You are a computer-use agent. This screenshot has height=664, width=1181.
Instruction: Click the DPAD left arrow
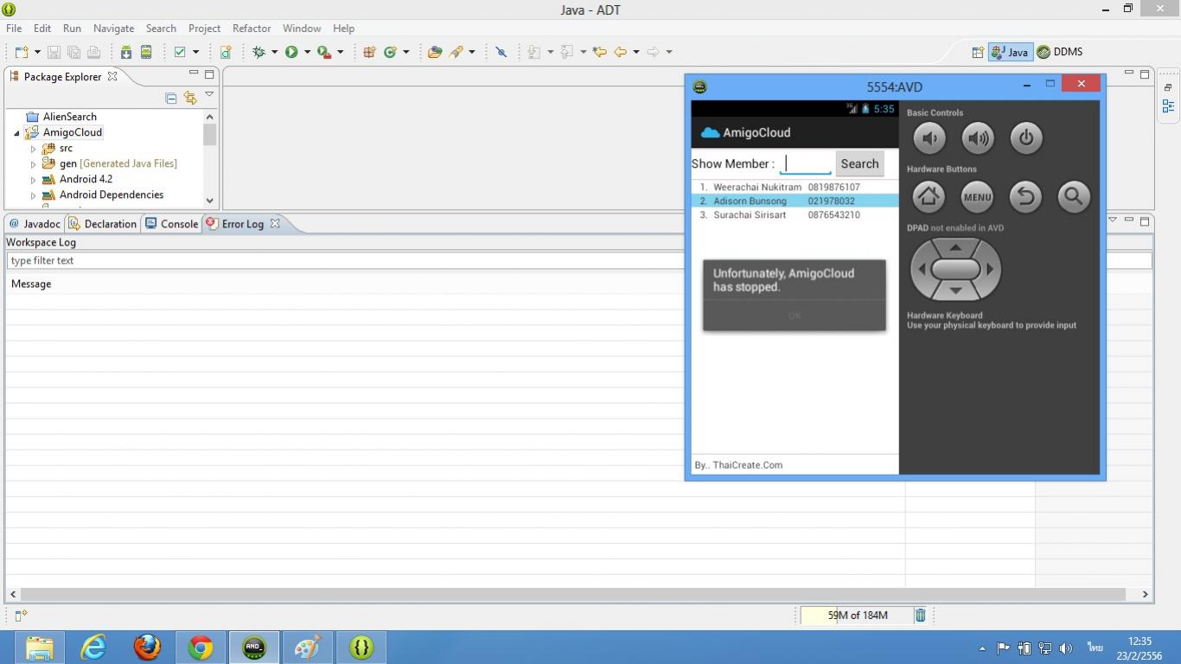point(921,269)
